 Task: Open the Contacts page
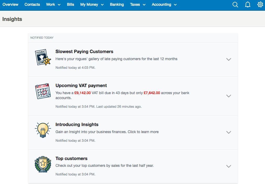[x=32, y=4]
